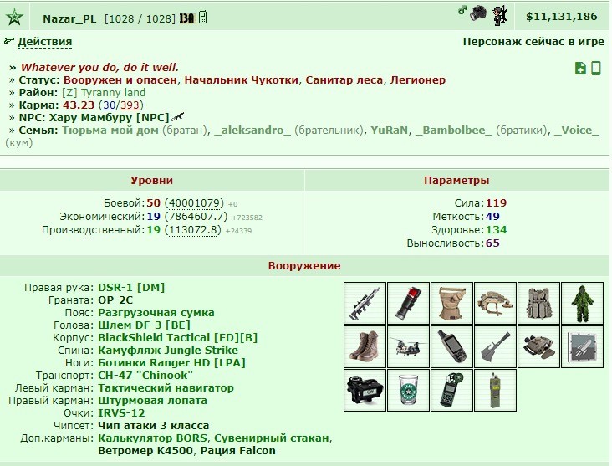Screen dimensions: 612x466
Task: Click the economic experience value 7864607.7
Action: click(x=196, y=217)
